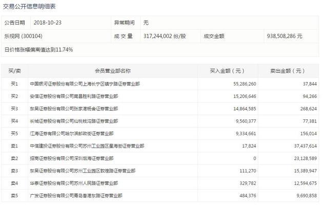Click the 成交金额 value 938,508,286 元
This screenshot has width=323, height=206.
click(285, 36)
